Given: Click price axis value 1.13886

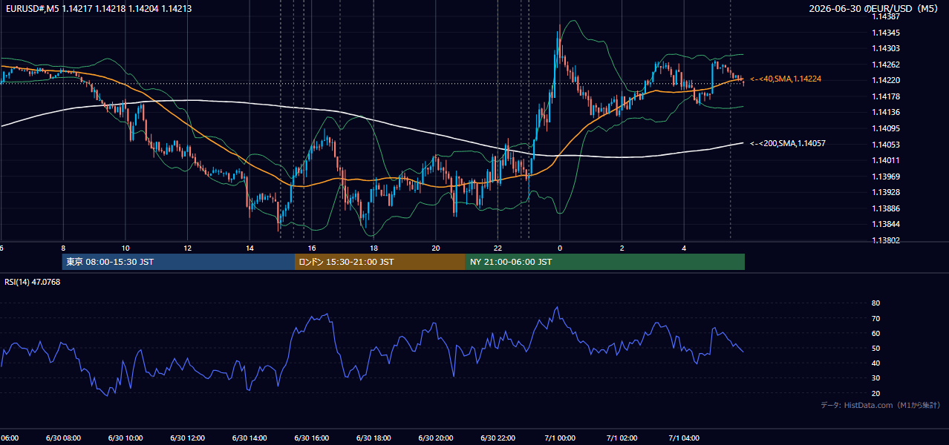Looking at the screenshot, I should point(886,208).
